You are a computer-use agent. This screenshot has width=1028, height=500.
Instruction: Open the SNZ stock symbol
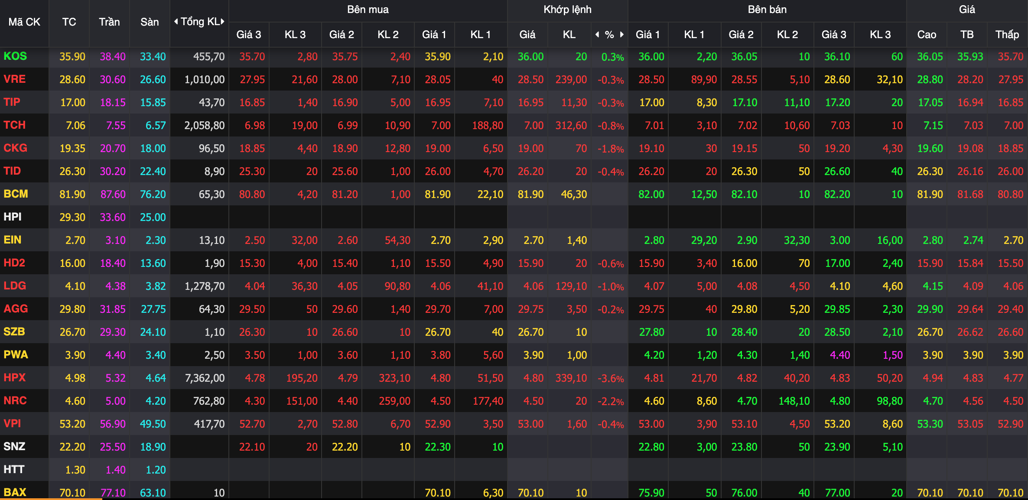point(14,447)
